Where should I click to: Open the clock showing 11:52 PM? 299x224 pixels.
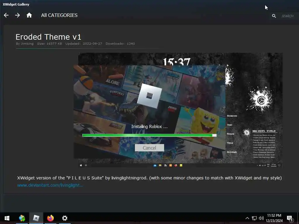pos(274,218)
